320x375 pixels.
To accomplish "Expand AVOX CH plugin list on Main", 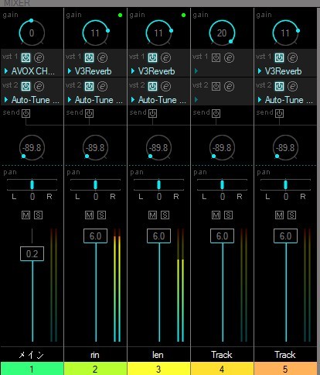I will pyautogui.click(x=6, y=71).
